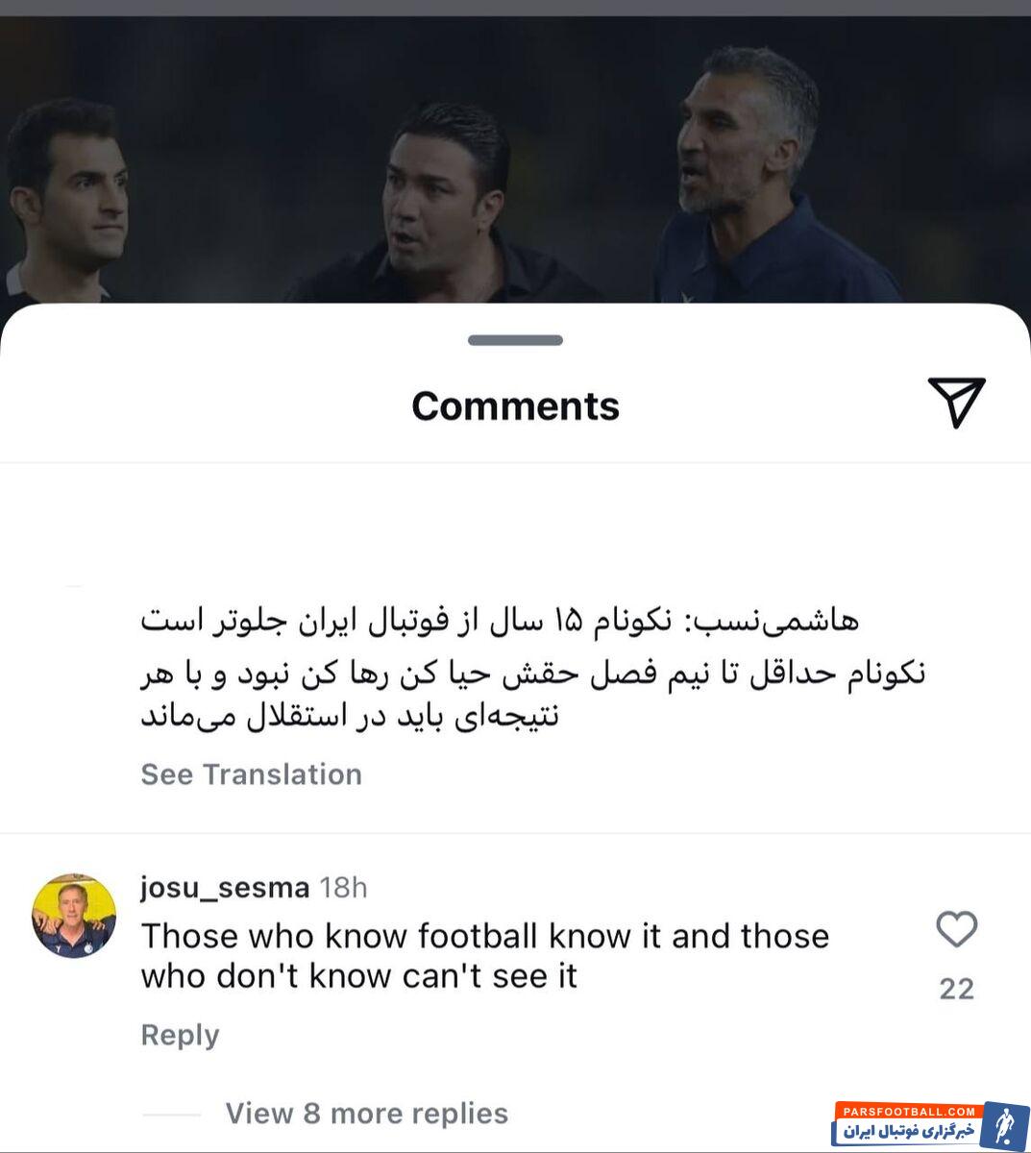This screenshot has width=1031, height=1153.
Task: Expand View 8 more replies
Action: click(367, 1114)
